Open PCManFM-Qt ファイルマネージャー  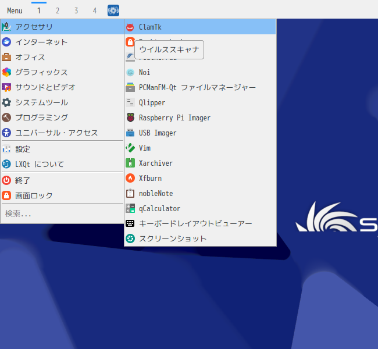click(197, 87)
